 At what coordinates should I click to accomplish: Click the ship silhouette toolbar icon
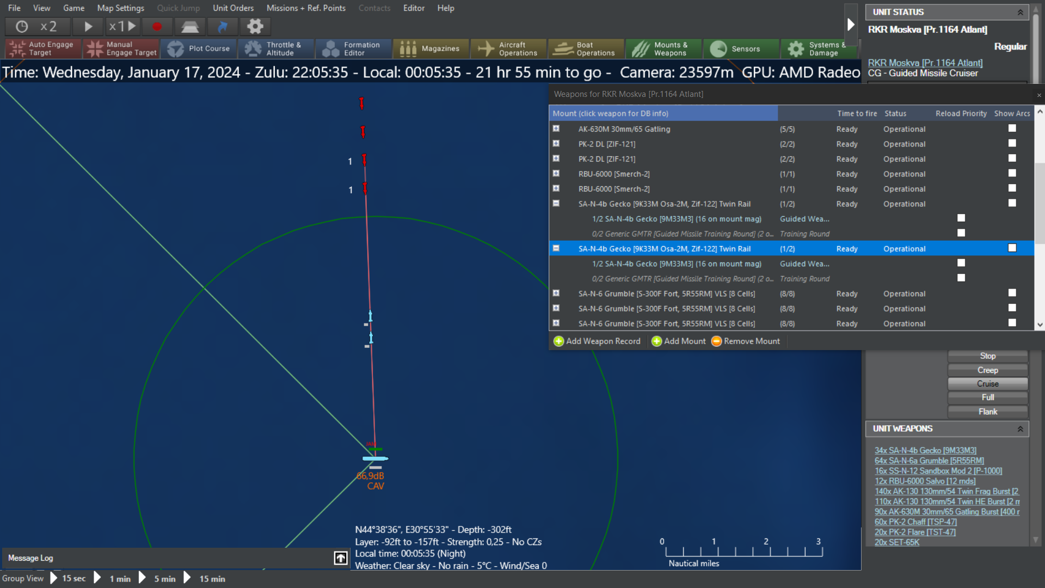(x=189, y=26)
